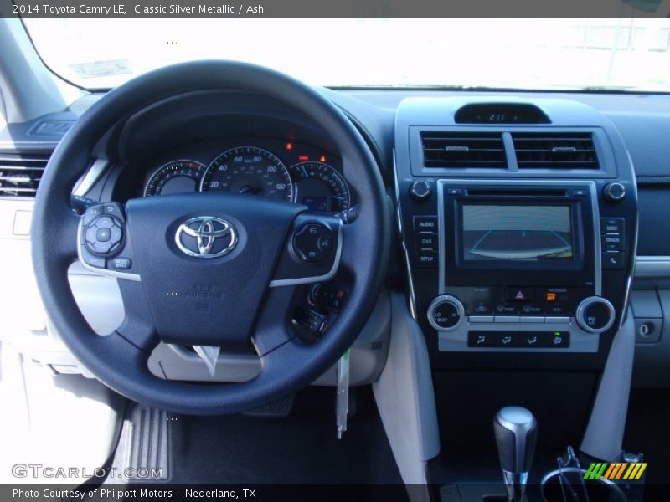Click the Toyota emblem on steering wheel

[206, 237]
